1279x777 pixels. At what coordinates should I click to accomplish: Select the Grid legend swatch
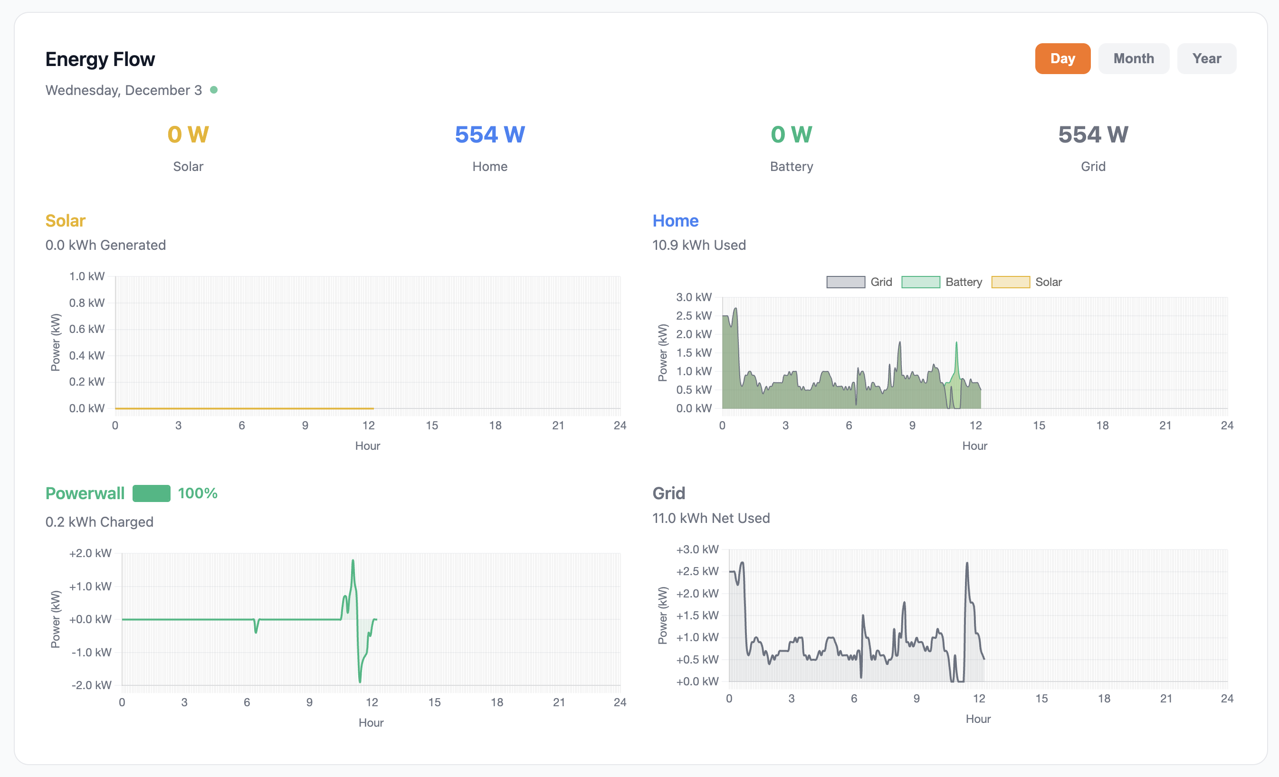846,281
